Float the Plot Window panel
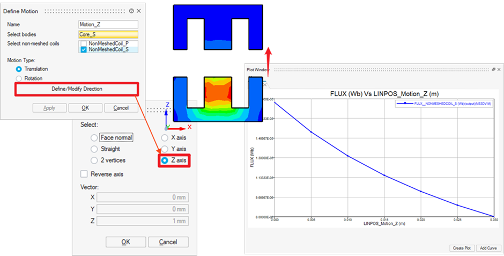This screenshot has height=256, width=504. pos(493,69)
